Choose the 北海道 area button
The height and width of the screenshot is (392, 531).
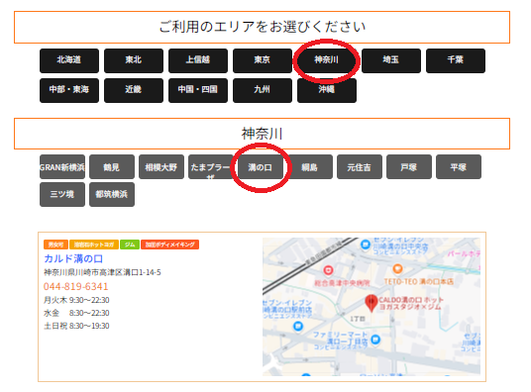click(69, 60)
